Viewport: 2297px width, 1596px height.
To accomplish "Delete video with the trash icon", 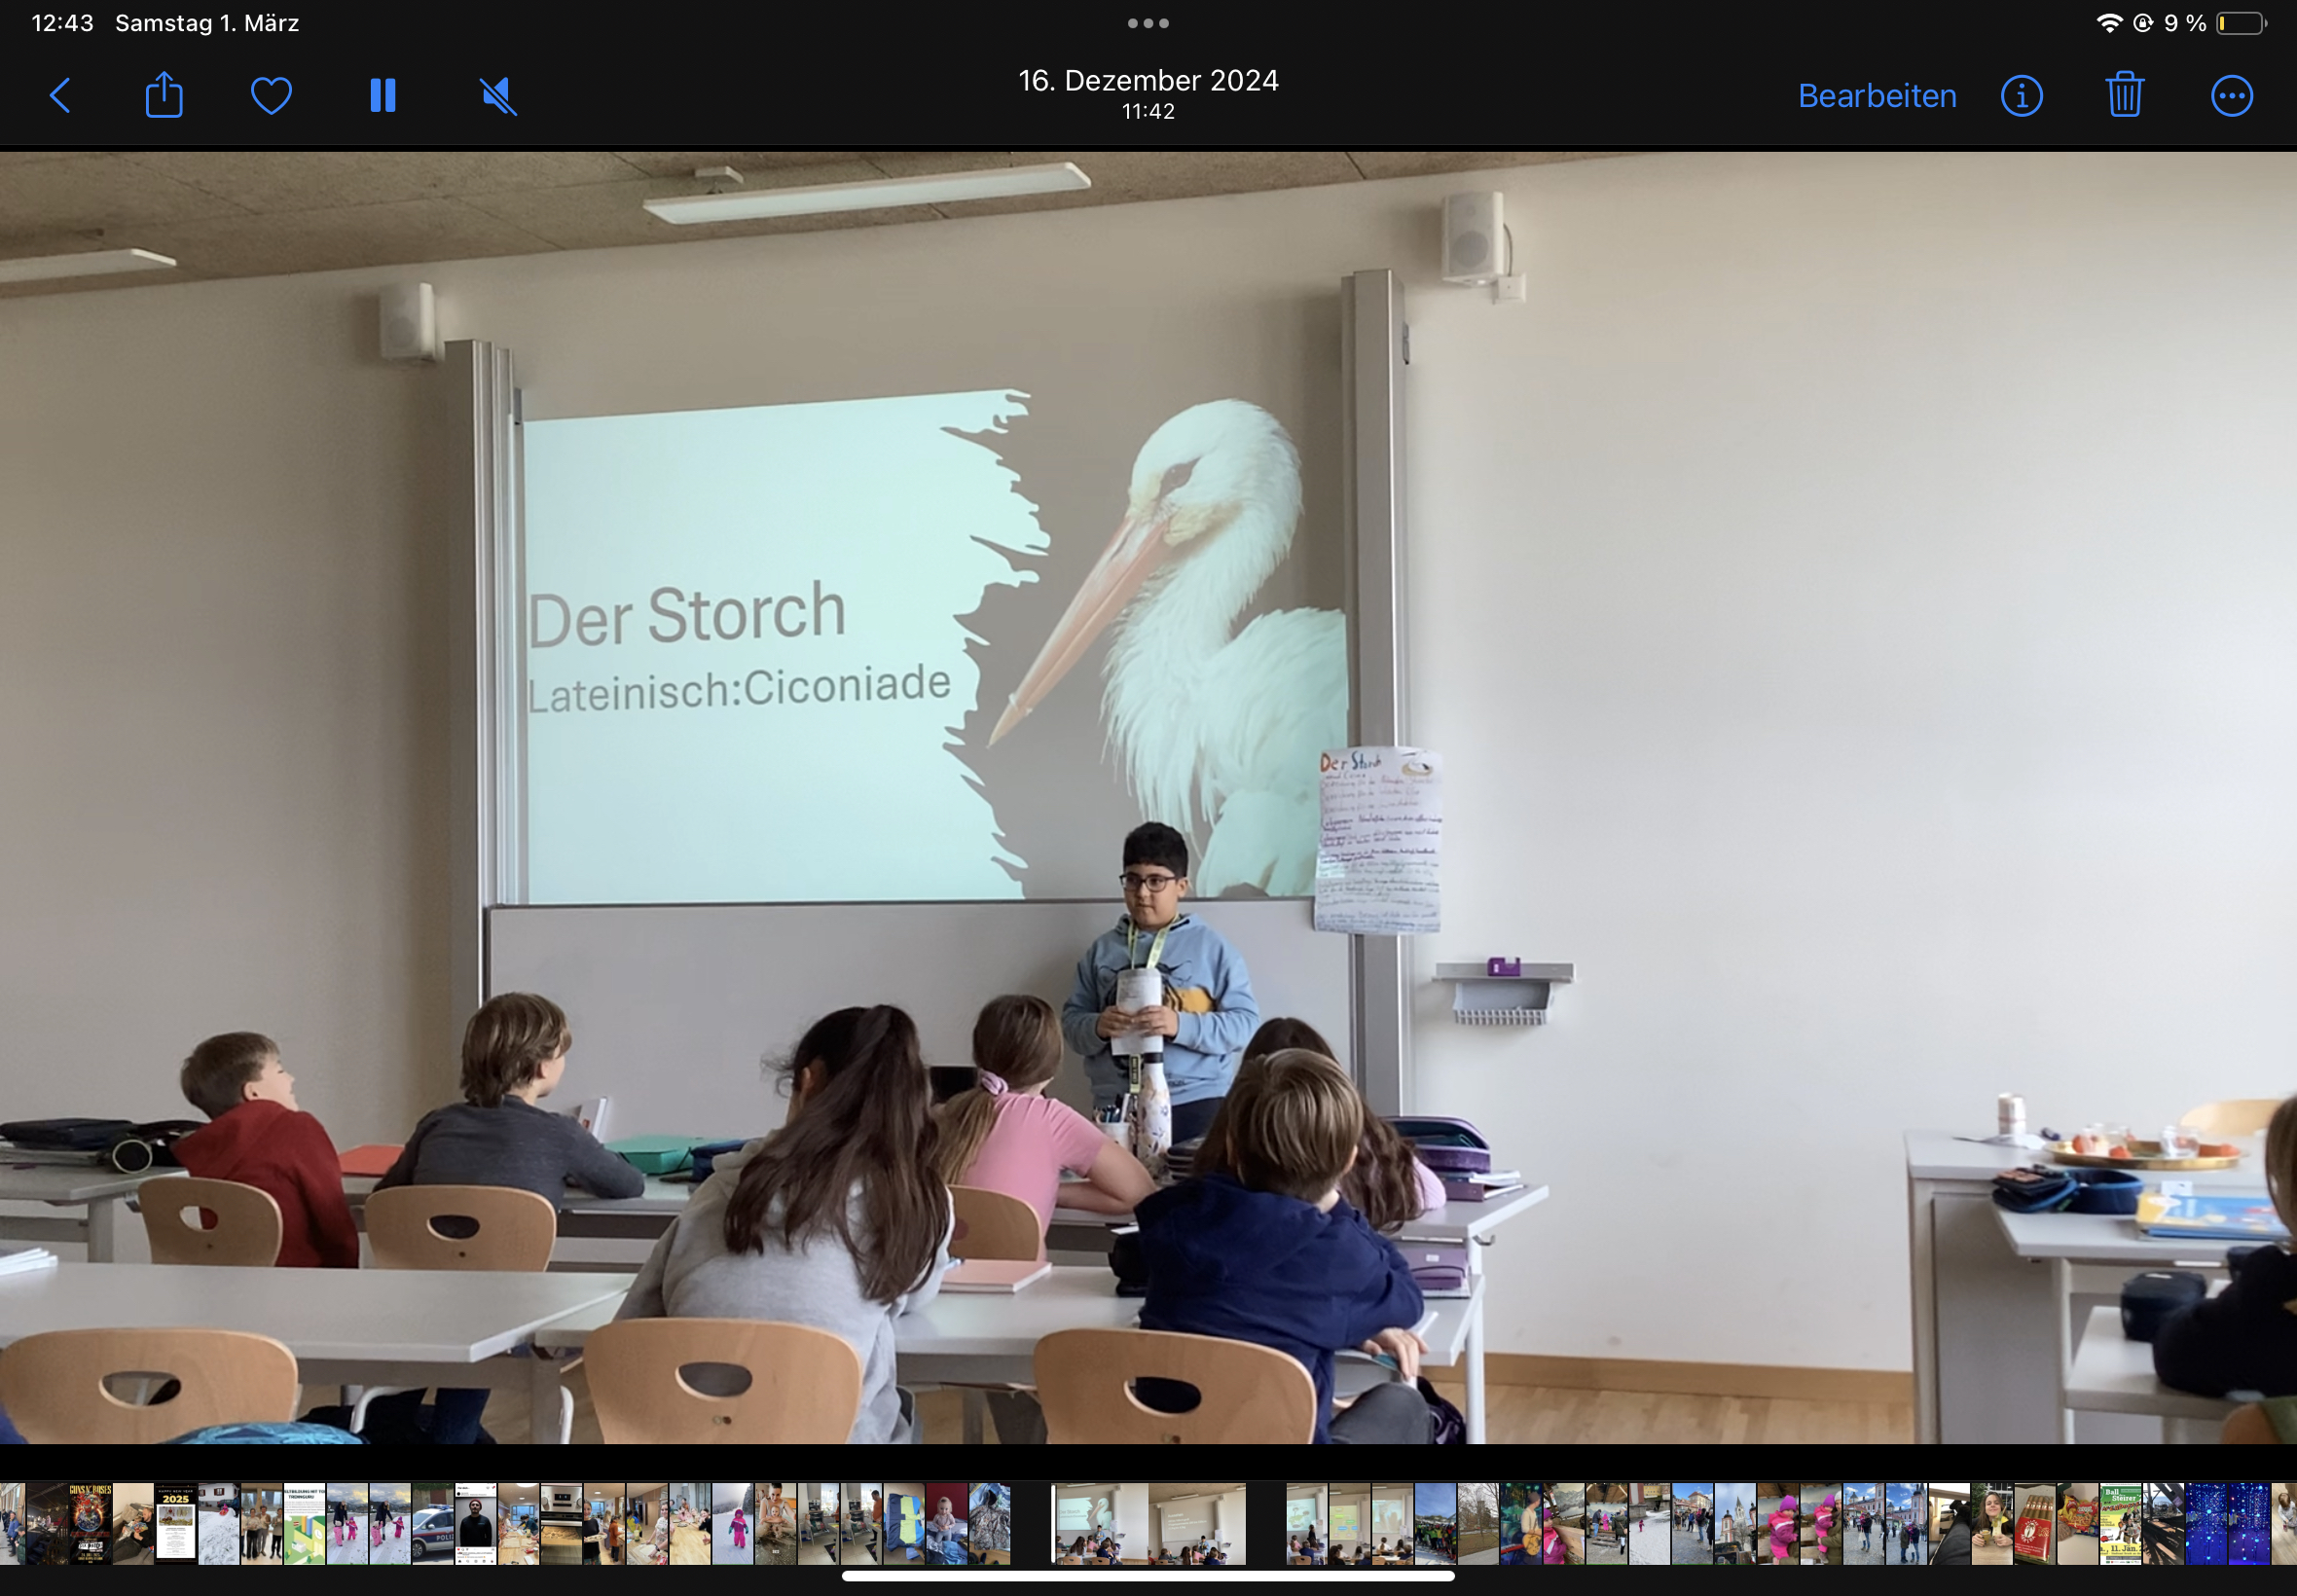I will point(2124,96).
